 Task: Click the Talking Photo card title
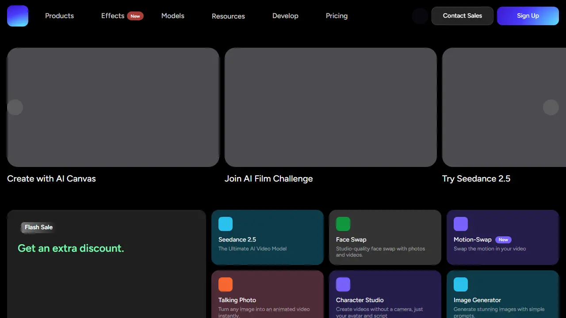pyautogui.click(x=237, y=300)
